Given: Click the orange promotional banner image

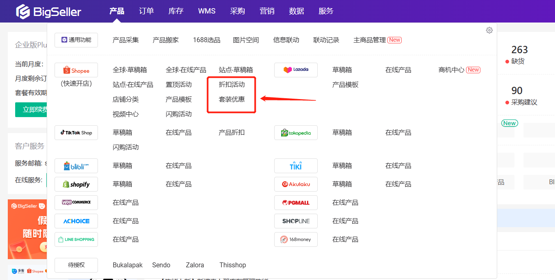Looking at the screenshot, I should click(28, 229).
